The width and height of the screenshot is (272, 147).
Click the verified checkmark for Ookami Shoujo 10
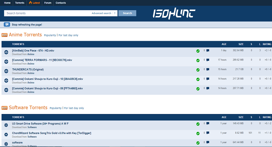[x=198, y=79]
